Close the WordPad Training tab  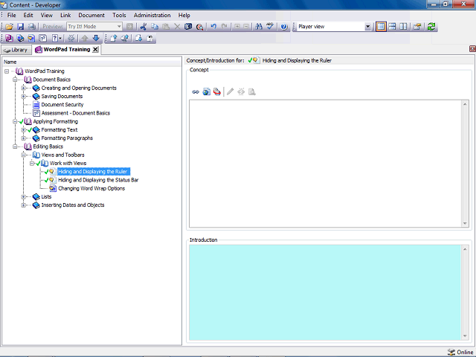[x=95, y=50]
